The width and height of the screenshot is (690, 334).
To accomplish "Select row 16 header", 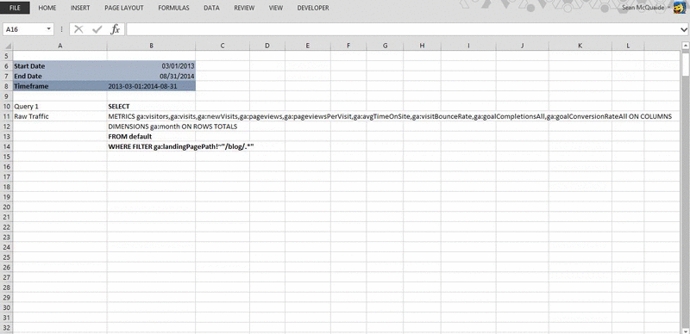I will pos(7,167).
